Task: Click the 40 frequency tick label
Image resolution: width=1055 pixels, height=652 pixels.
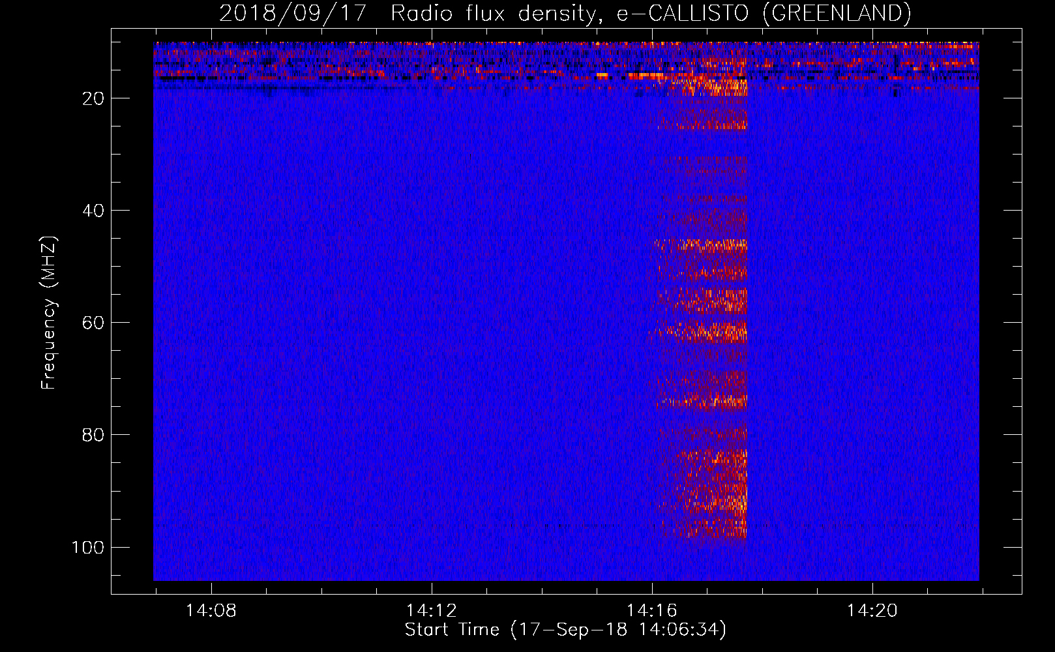Action: (93, 211)
